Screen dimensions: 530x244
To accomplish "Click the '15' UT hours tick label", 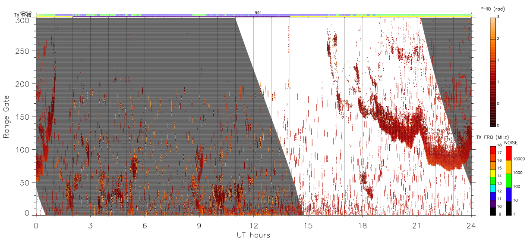I will (308, 225).
